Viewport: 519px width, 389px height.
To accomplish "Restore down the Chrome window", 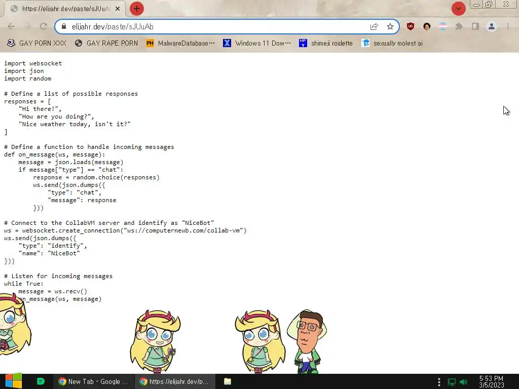I will (x=489, y=5).
